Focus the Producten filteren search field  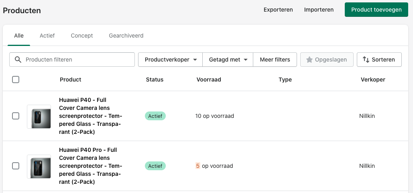click(x=72, y=60)
